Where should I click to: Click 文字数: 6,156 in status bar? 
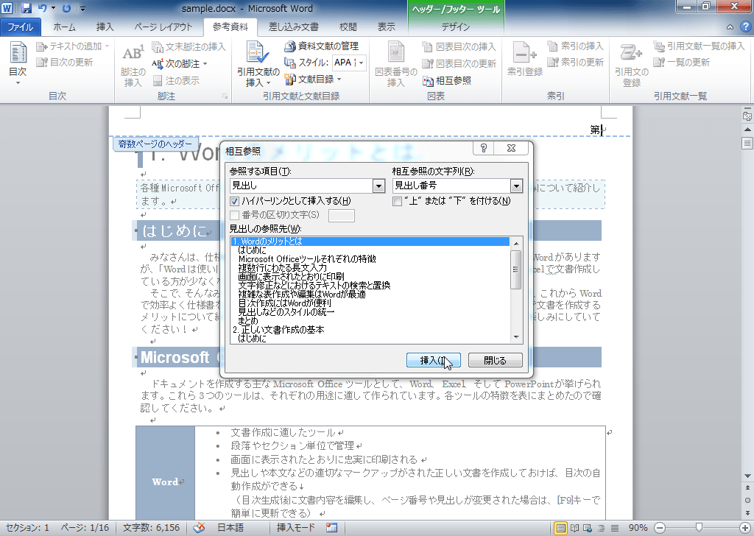(151, 528)
